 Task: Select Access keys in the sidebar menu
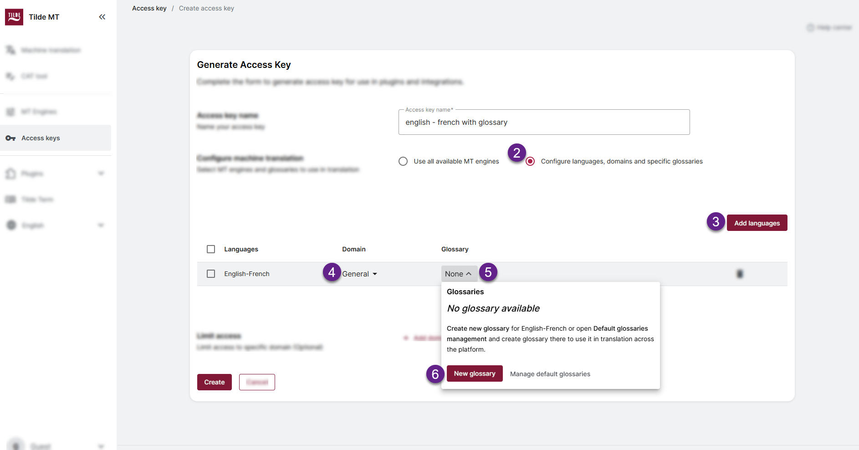point(41,138)
